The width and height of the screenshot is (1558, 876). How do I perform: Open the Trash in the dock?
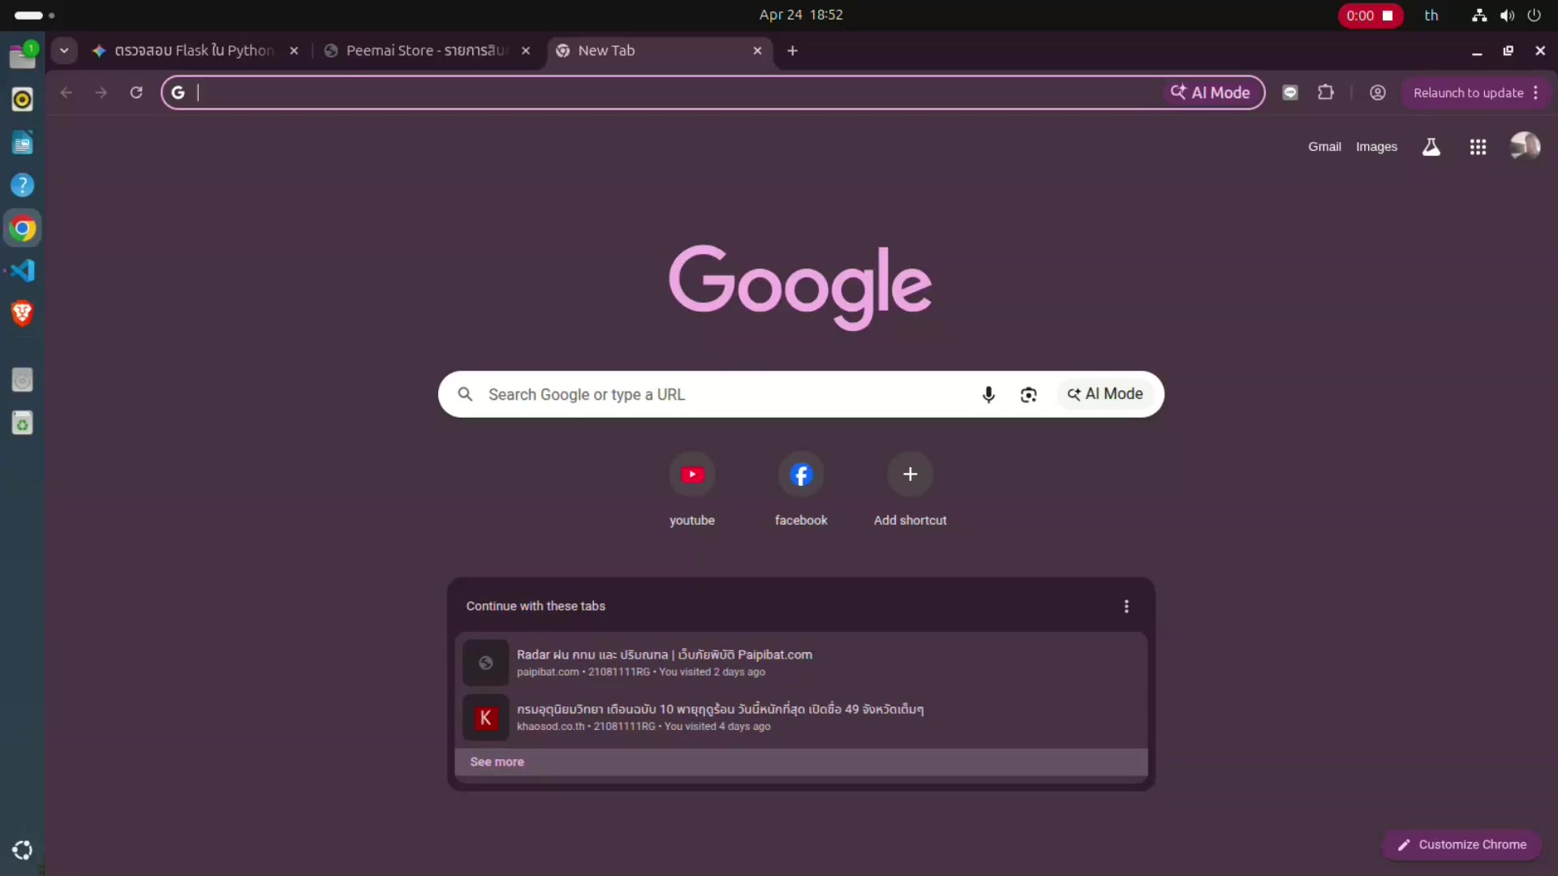pos(22,423)
